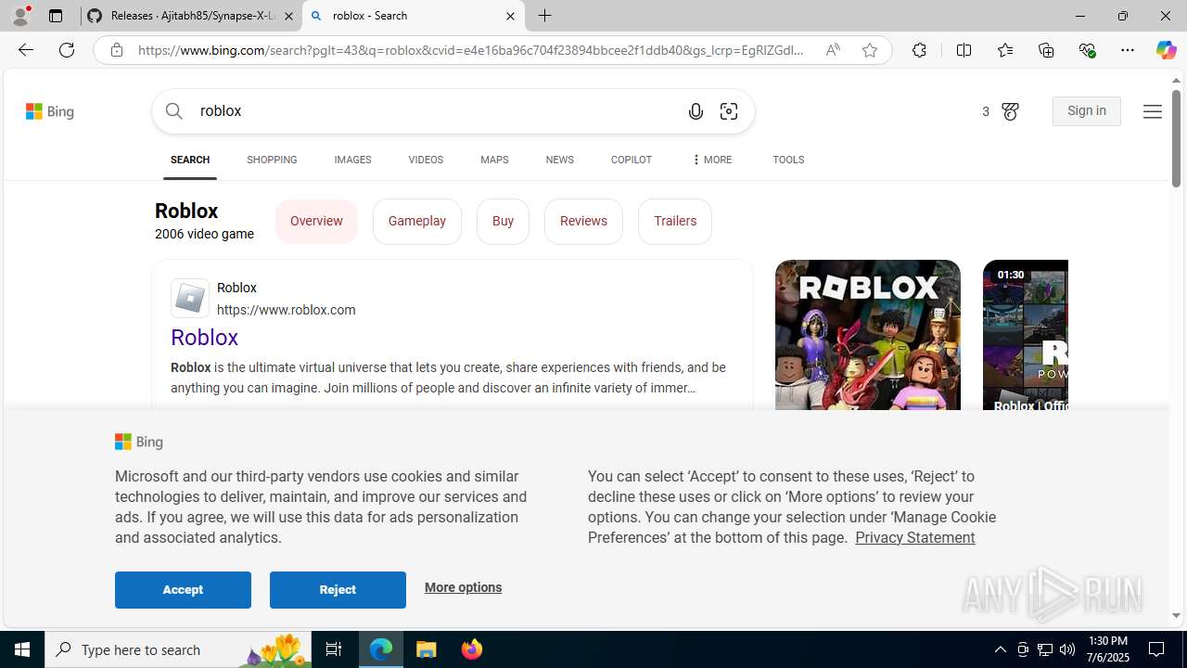Open Task View on taskbar
Viewport: 1187px width, 668px height.
[334, 649]
